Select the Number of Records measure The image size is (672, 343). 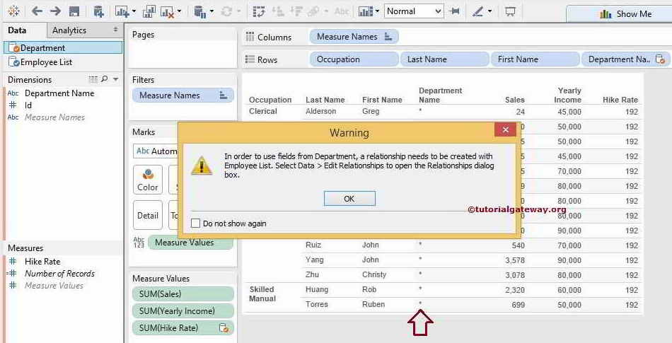coord(59,273)
